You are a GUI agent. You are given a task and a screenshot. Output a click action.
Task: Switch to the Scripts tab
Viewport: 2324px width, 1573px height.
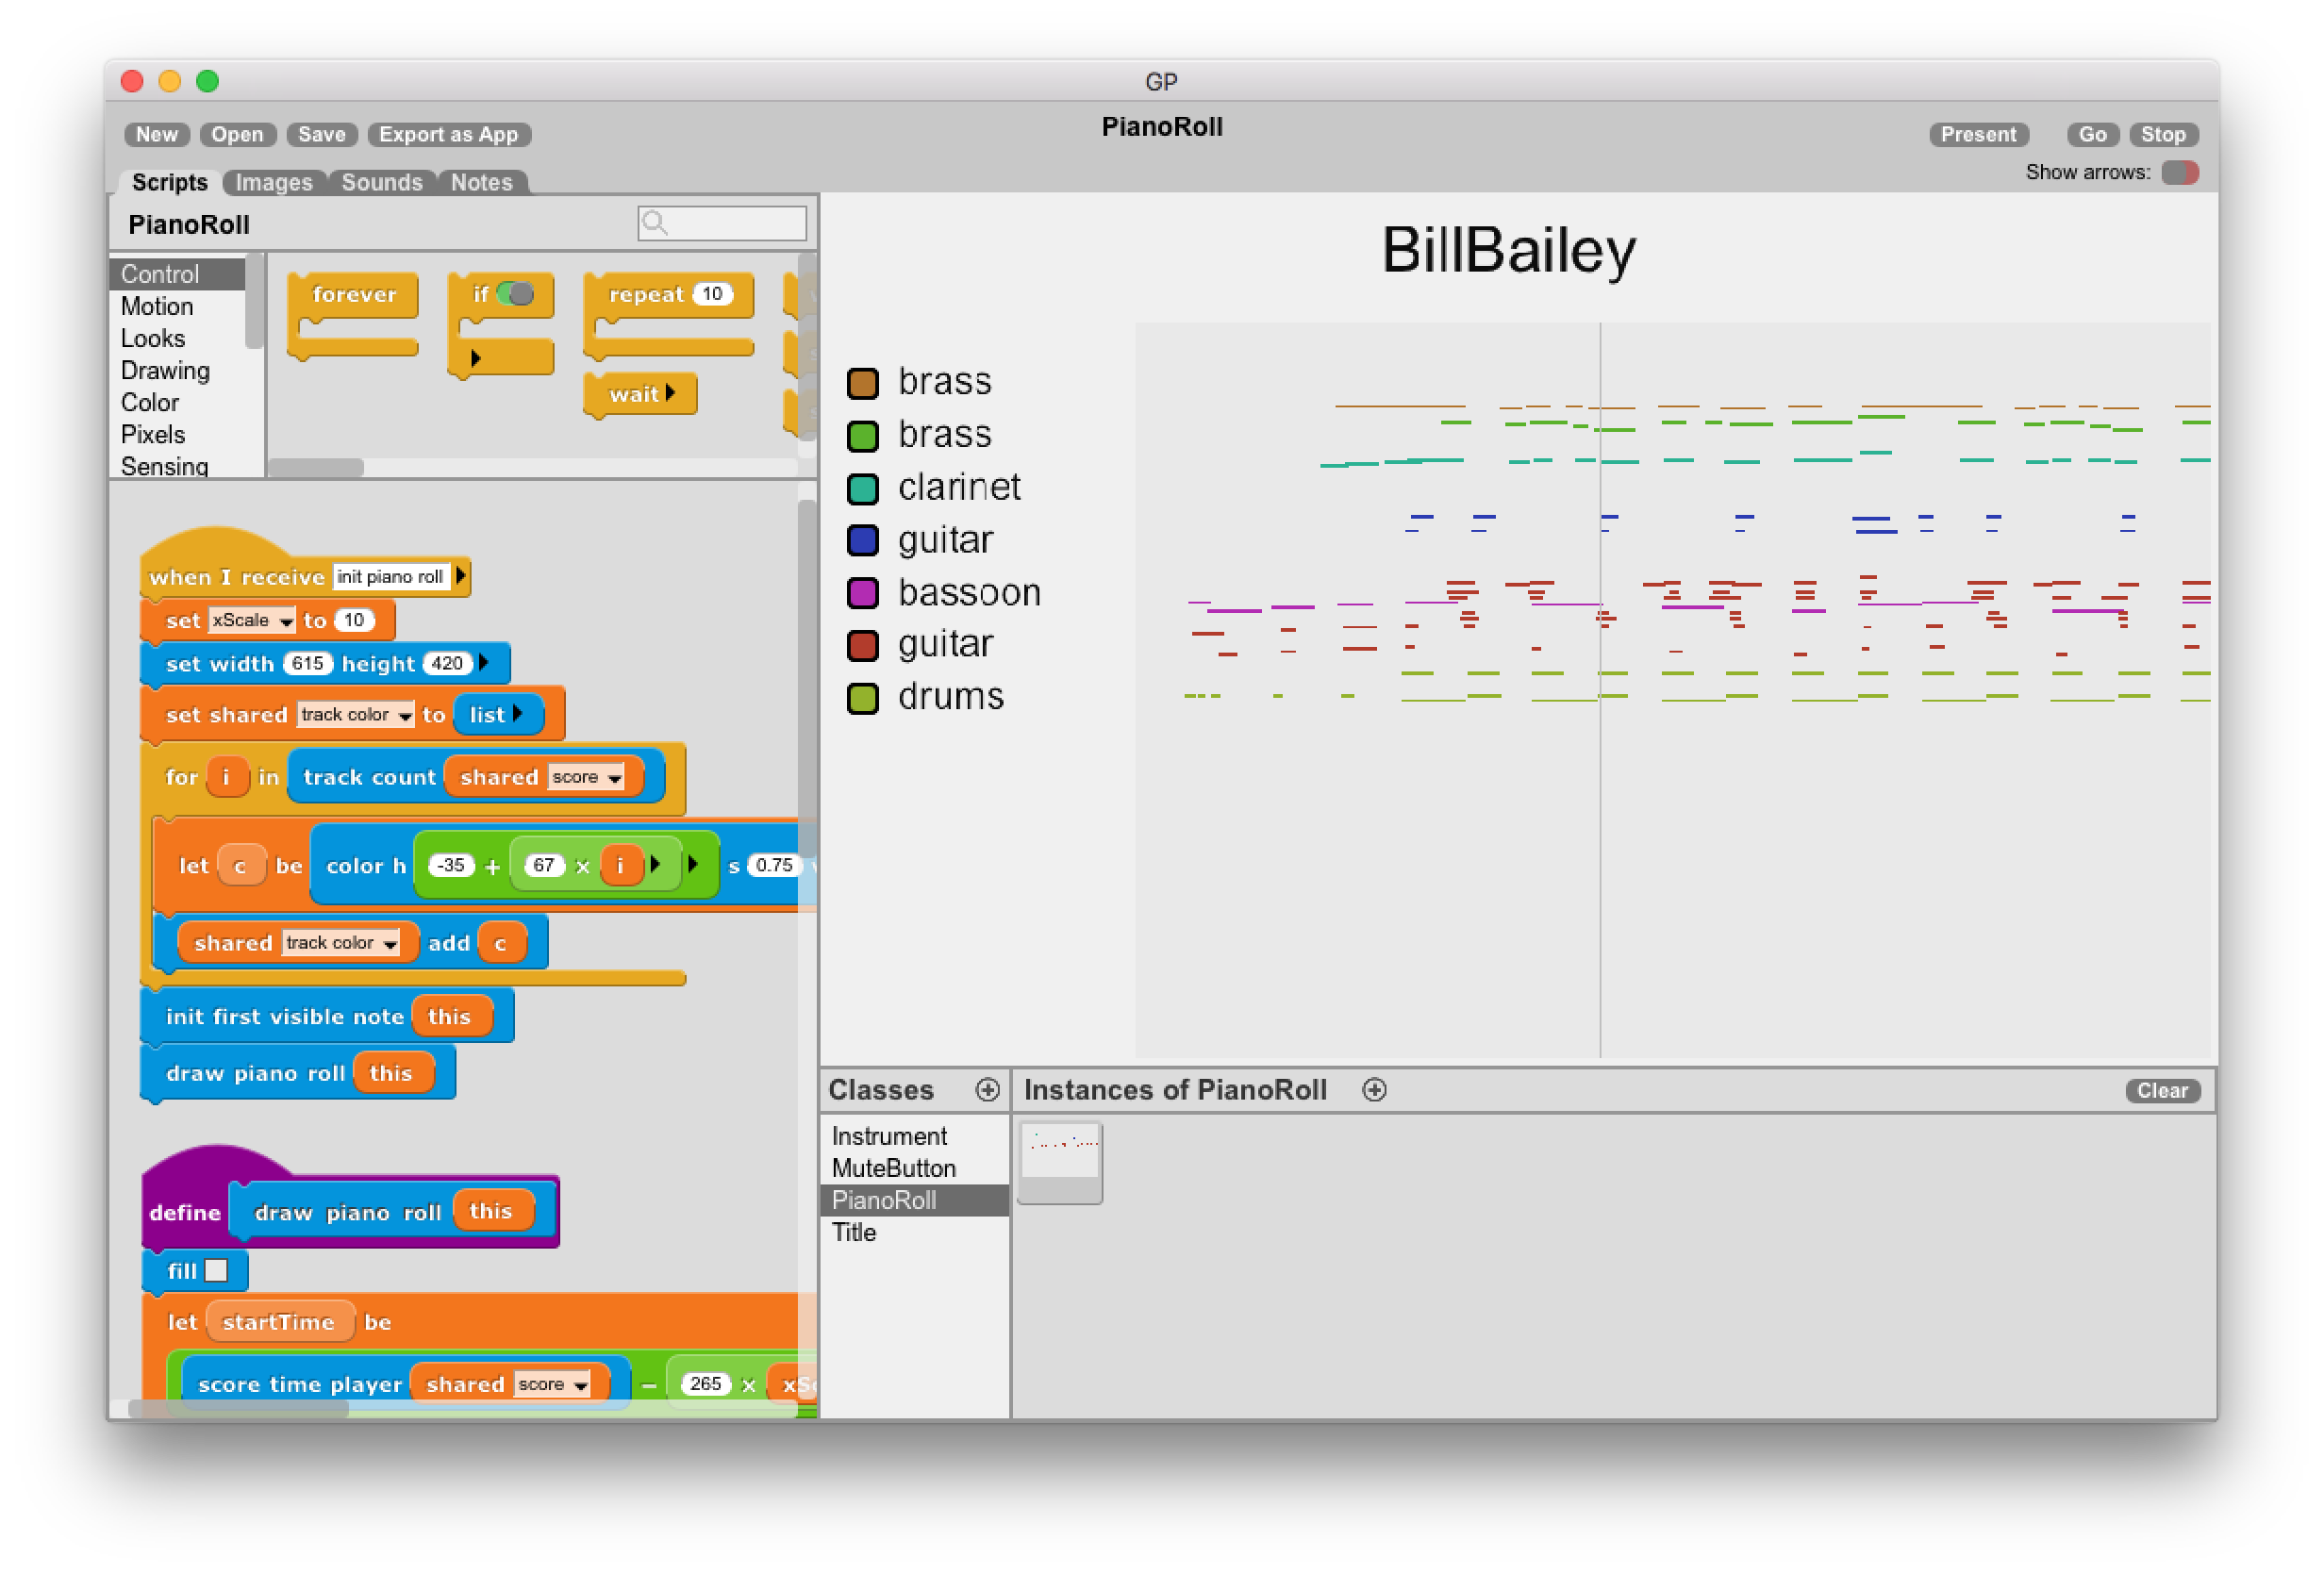[169, 182]
